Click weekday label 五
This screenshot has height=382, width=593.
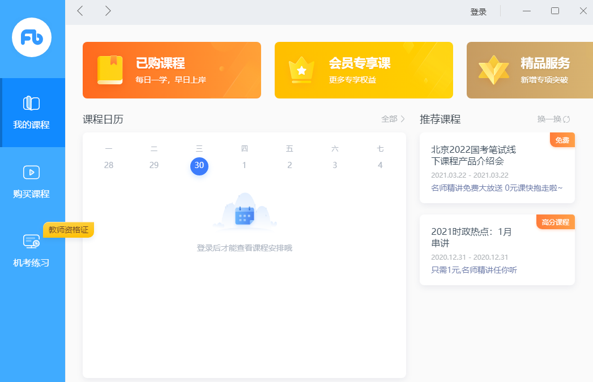289,148
